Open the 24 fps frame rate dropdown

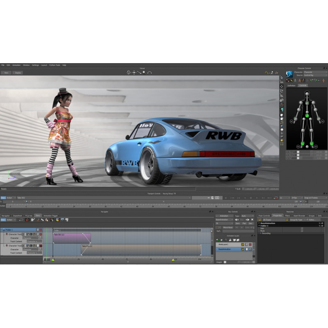pos(297,198)
